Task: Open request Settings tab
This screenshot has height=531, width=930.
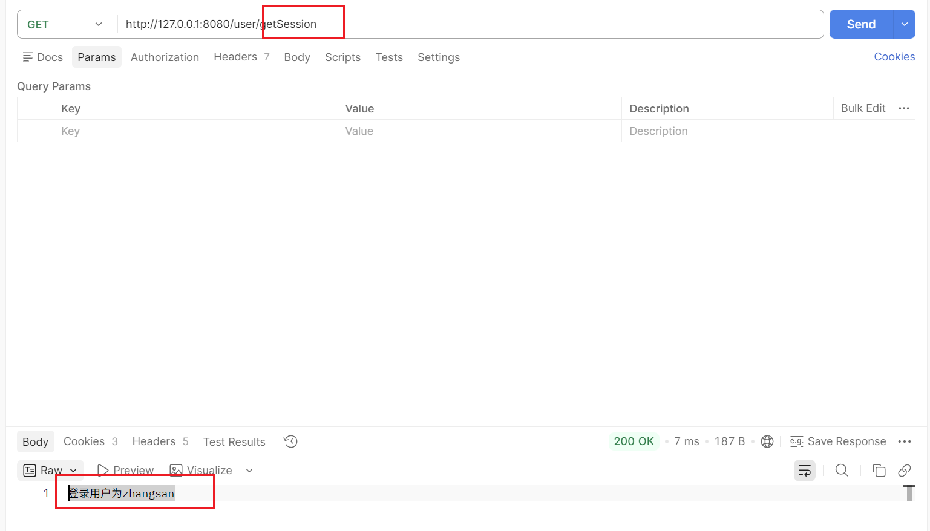Action: [x=439, y=57]
